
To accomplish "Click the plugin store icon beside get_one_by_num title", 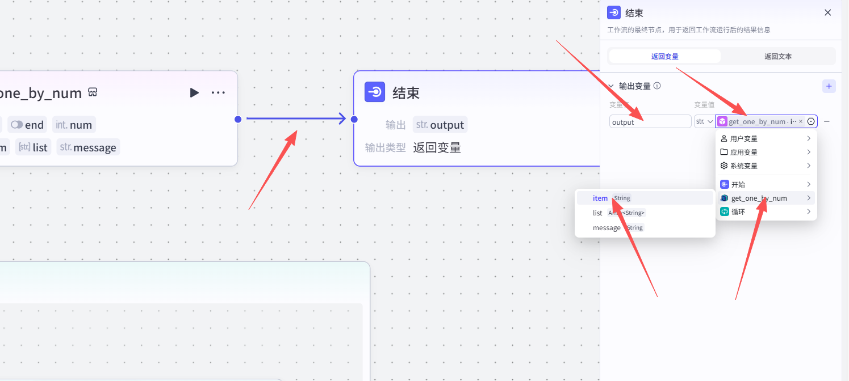I will click(93, 92).
